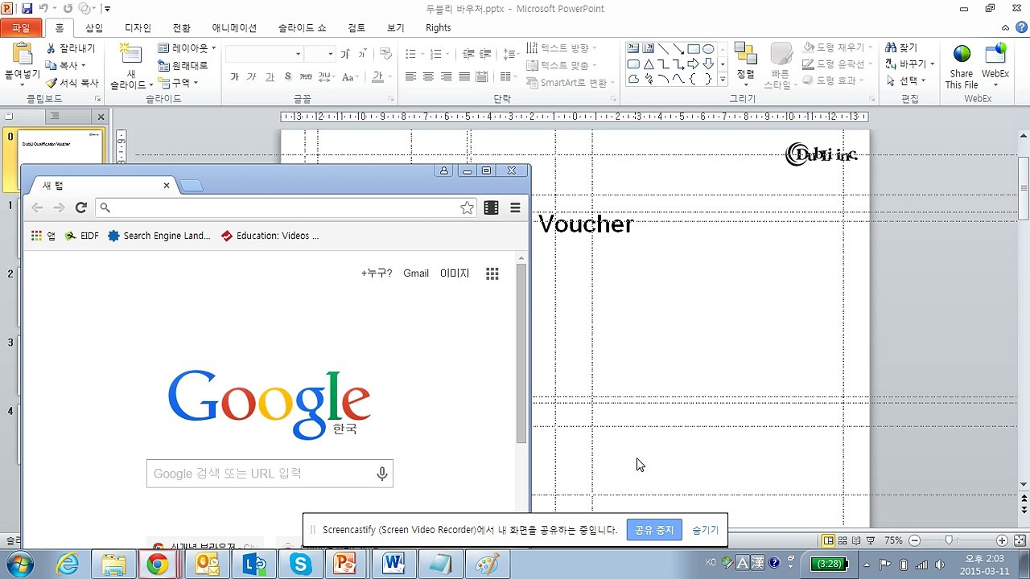The height and width of the screenshot is (579, 1030).
Task: Select the rectangle shape in shapes gallery
Action: click(693, 49)
